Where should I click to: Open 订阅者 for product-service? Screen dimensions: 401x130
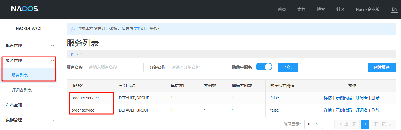362,98
